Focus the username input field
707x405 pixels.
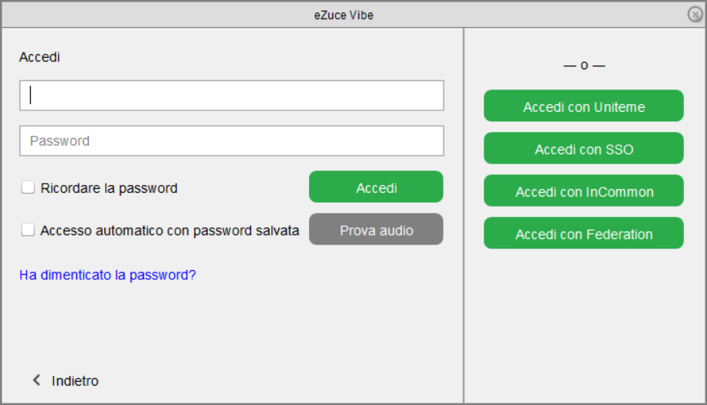click(232, 96)
